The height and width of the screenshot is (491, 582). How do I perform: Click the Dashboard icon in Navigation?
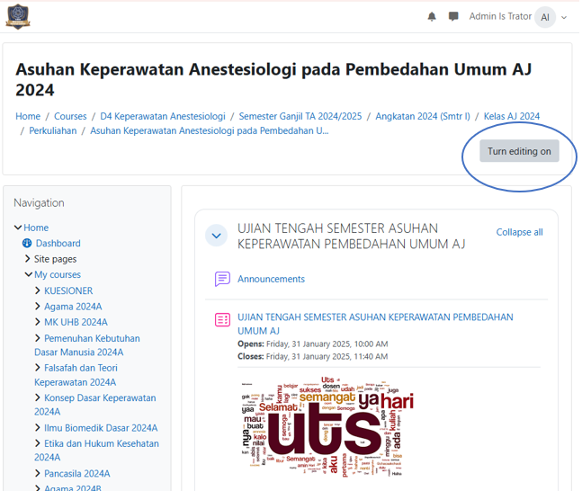[x=27, y=244]
